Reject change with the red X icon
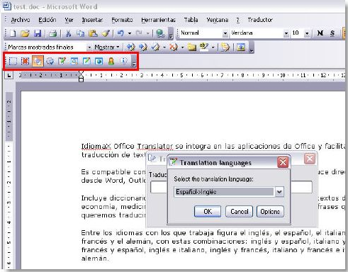This screenshot has height=272, width=348. (x=174, y=47)
